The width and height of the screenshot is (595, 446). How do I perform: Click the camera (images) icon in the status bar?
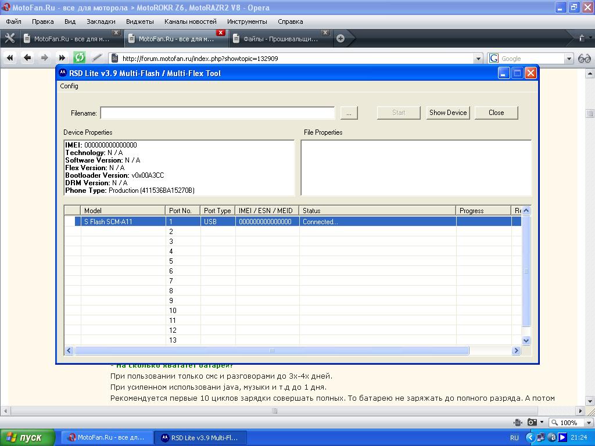(x=532, y=422)
